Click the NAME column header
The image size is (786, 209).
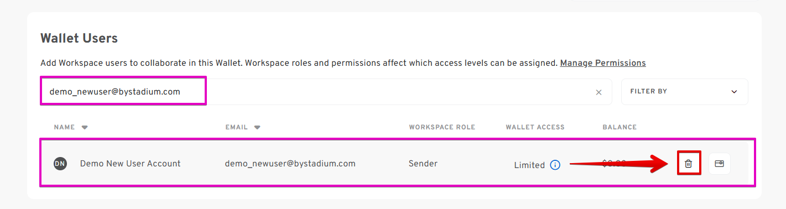64,127
